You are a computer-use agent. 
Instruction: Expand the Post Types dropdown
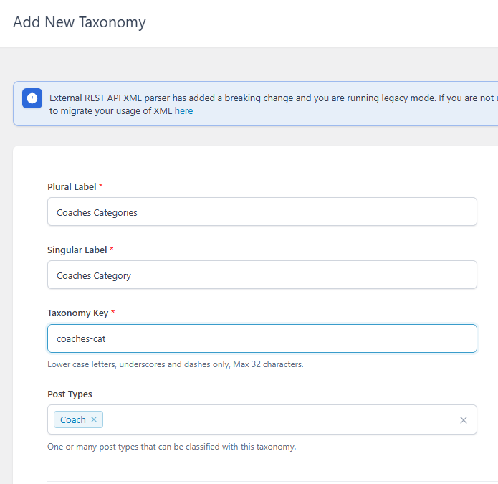tap(279, 420)
